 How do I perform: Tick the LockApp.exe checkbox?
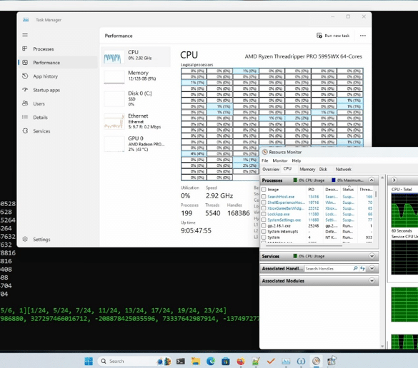click(264, 214)
